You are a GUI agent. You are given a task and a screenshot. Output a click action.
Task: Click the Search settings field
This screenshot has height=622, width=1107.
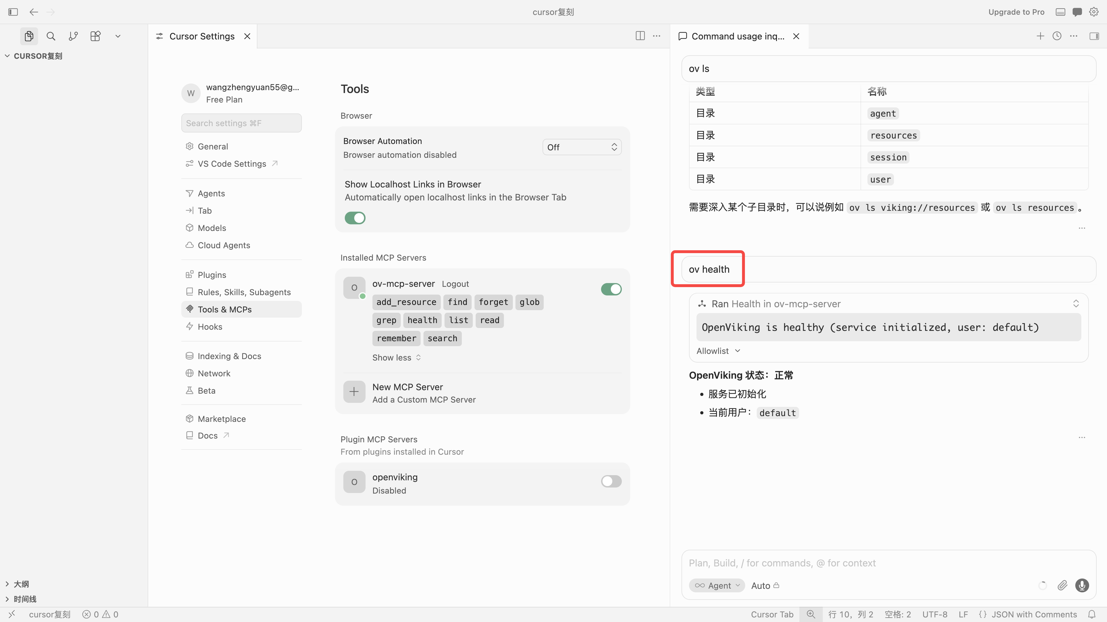pyautogui.click(x=241, y=123)
